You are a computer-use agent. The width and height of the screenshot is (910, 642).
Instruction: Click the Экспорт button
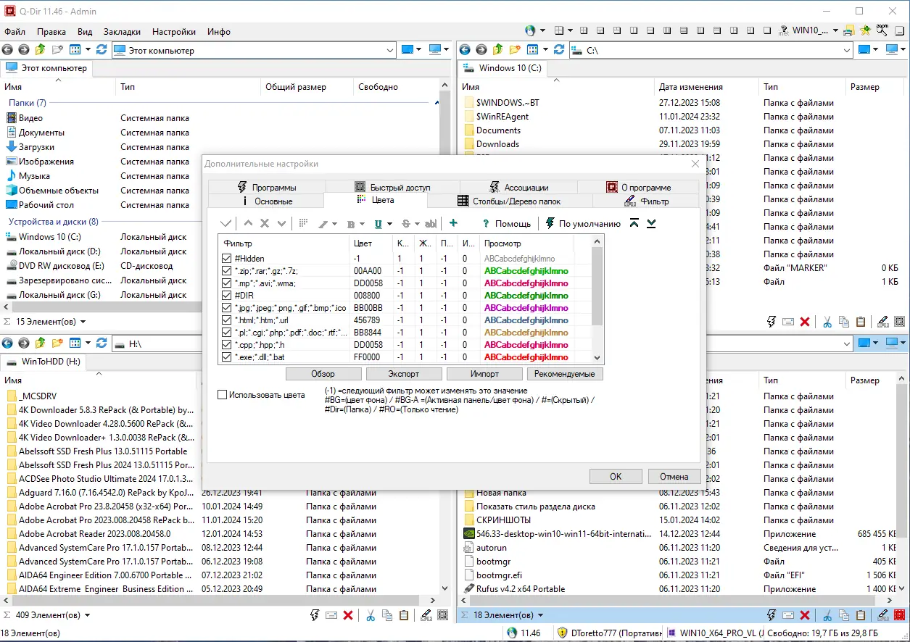click(403, 374)
